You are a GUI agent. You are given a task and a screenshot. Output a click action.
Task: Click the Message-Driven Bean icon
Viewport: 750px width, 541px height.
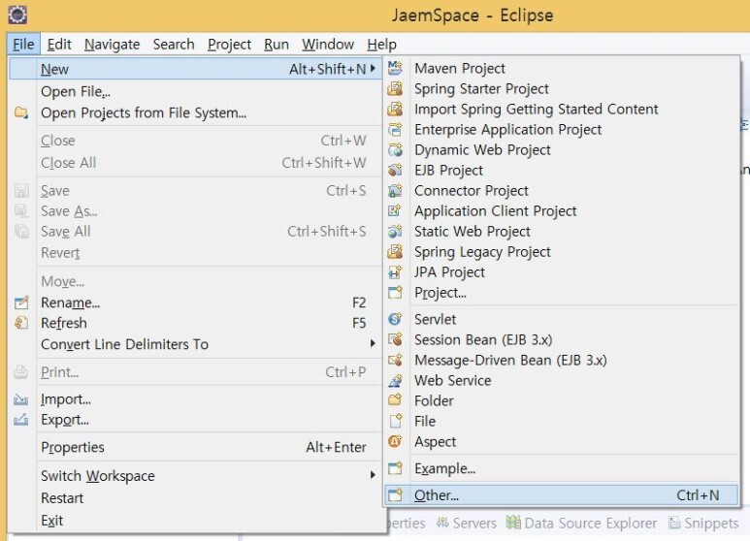point(395,360)
